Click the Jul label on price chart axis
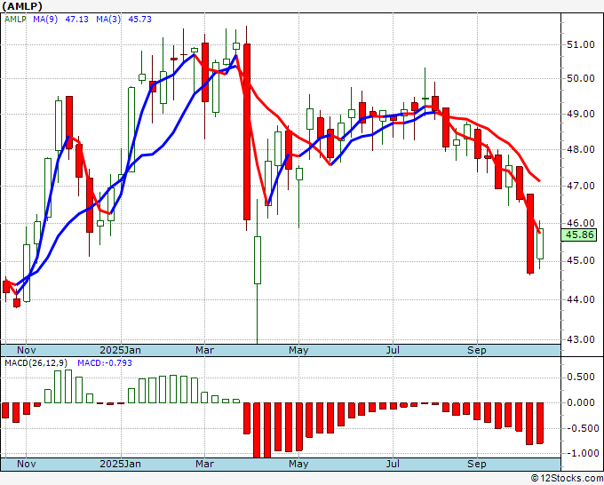Image resolution: width=604 pixels, height=485 pixels. pyautogui.click(x=393, y=350)
